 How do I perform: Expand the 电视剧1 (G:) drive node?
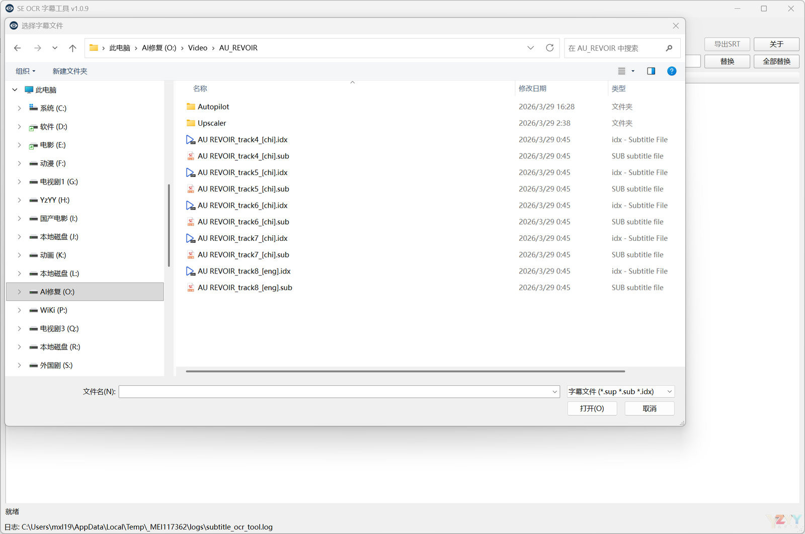(19, 182)
